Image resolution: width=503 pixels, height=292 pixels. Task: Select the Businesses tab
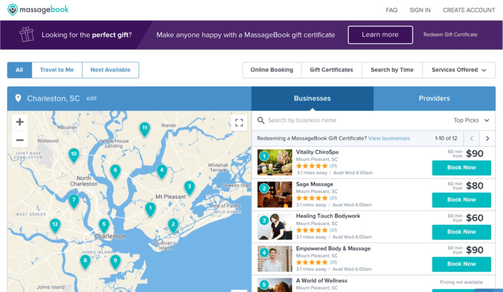coord(312,98)
